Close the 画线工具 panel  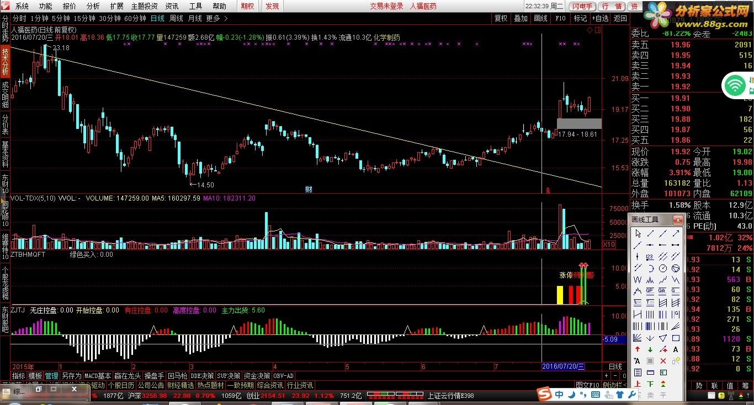(678, 220)
